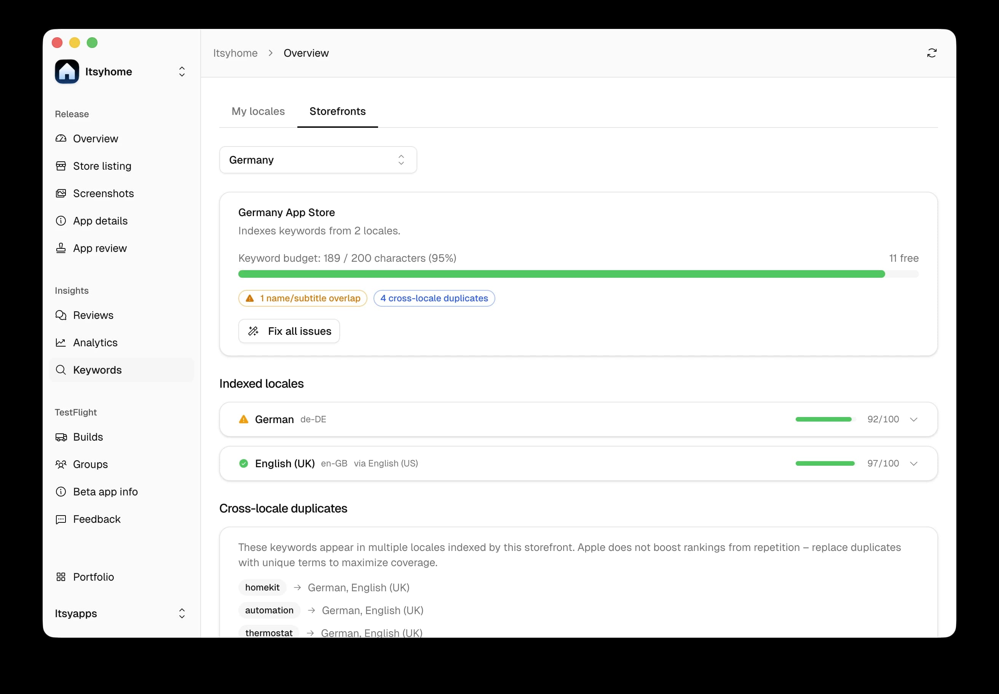Open the Germany storefront selector

318,159
